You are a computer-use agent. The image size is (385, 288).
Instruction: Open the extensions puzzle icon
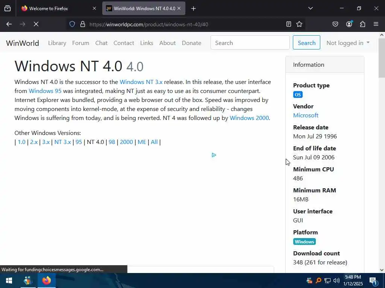363,24
